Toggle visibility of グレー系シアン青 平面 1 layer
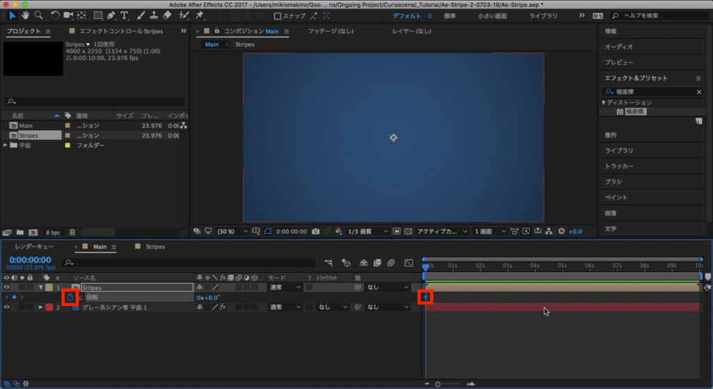 [8, 307]
